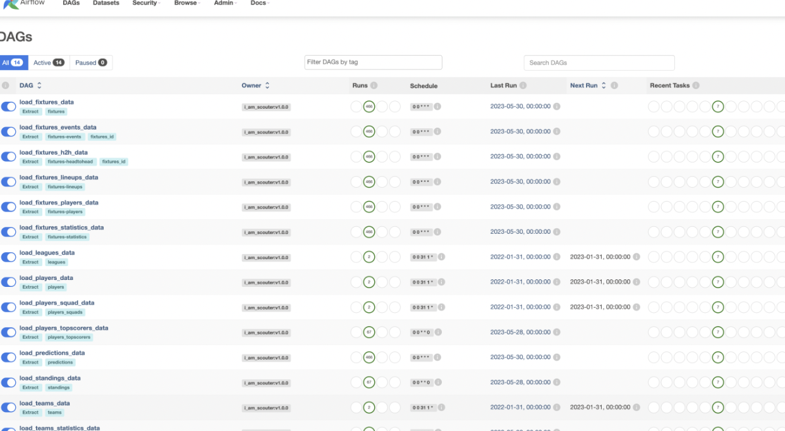Pause the load_fixtures_players_data DAG toggle
This screenshot has height=431, width=785.
[x=8, y=207]
